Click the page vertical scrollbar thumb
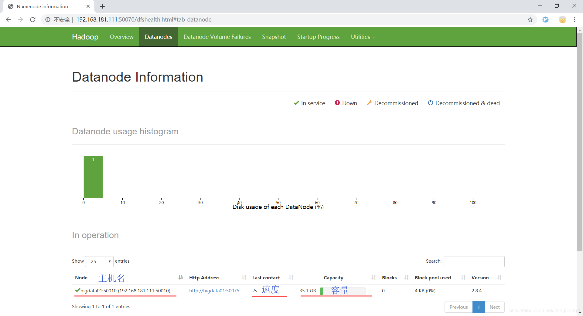The height and width of the screenshot is (316, 583). point(580,142)
